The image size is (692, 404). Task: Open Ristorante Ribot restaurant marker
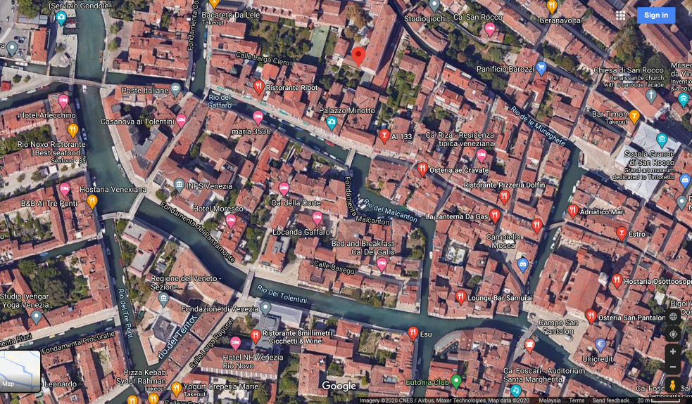coord(259,87)
